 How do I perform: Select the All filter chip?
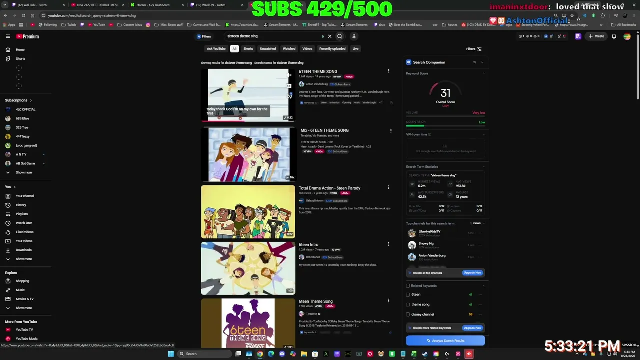234,49
